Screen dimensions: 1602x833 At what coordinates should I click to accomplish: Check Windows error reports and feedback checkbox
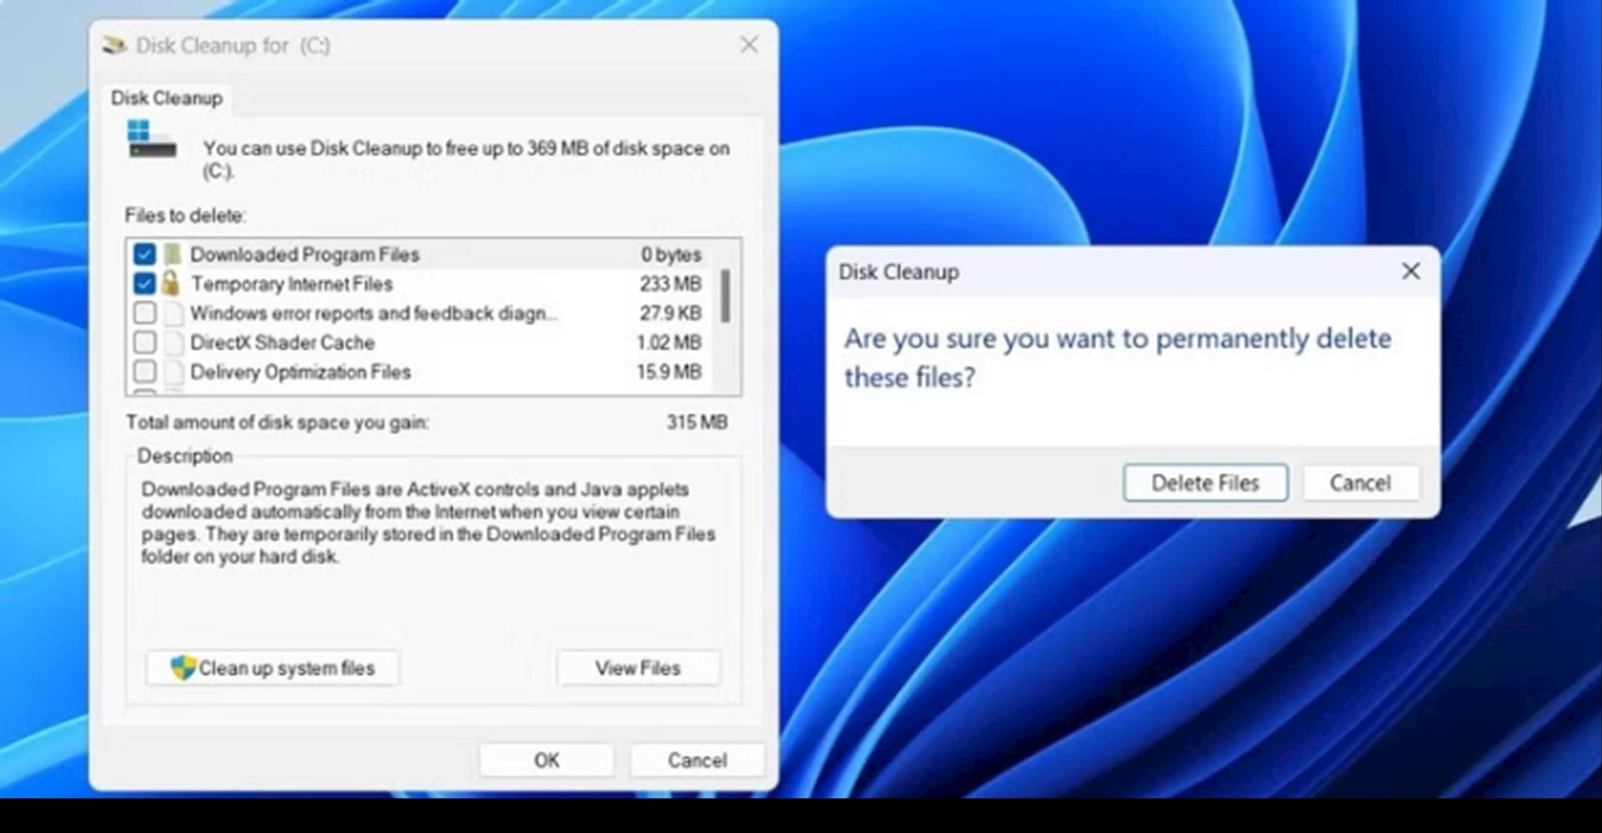coord(145,313)
